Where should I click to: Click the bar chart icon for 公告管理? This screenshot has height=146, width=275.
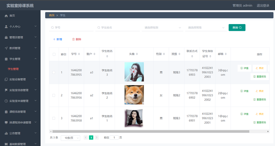(6, 133)
